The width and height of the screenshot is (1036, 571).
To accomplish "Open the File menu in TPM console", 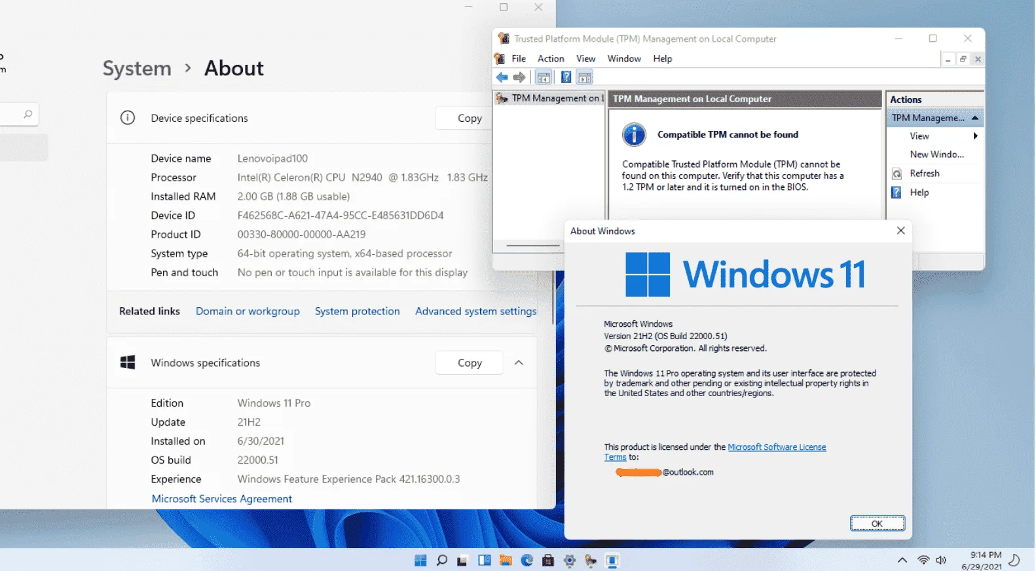I will click(x=519, y=58).
